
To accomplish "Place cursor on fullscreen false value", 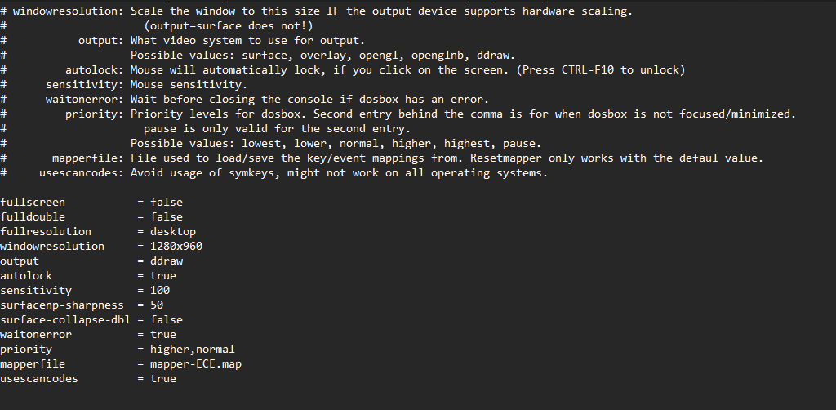I will click(x=167, y=202).
